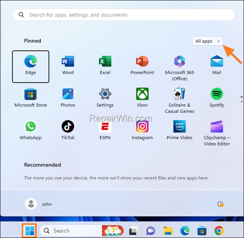244x238 pixels.
Task: Click the taskbar Search box
Action: point(82,231)
